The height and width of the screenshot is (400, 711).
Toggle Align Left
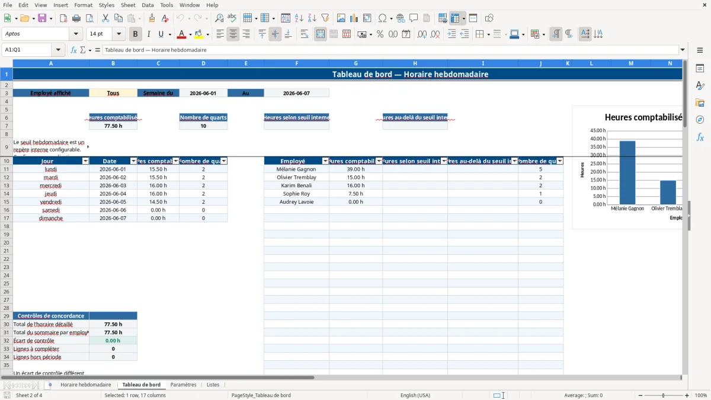click(x=220, y=34)
